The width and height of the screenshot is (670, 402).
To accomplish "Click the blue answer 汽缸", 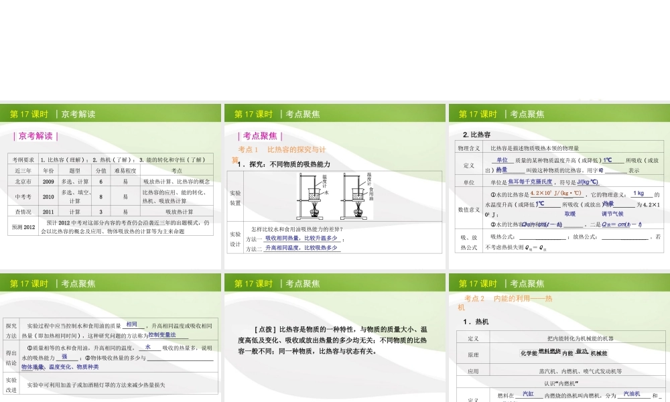I will (x=528, y=394).
